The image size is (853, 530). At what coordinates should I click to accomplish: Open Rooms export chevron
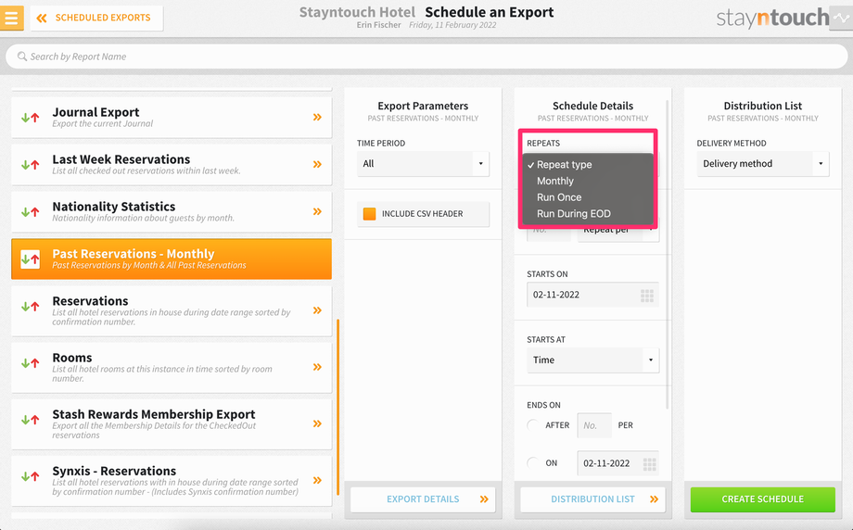tap(317, 367)
